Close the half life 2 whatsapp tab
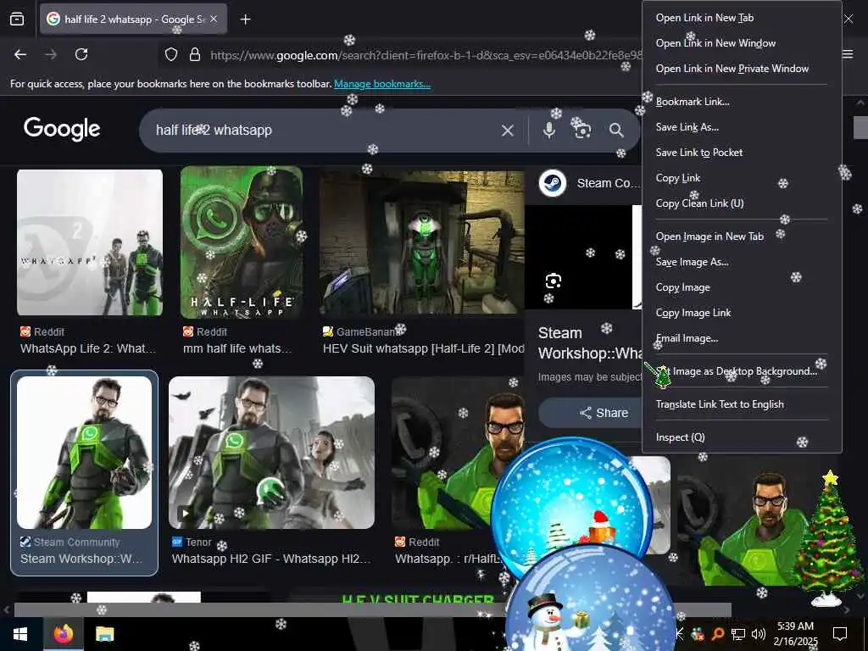This screenshot has height=651, width=868. (214, 19)
